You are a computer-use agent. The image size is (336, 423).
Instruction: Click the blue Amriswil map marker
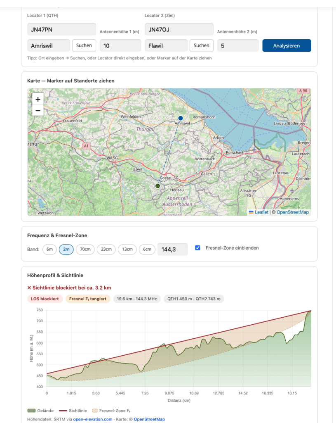coord(180,118)
